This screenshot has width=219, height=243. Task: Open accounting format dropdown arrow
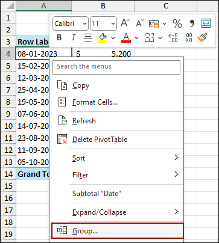coord(164,23)
